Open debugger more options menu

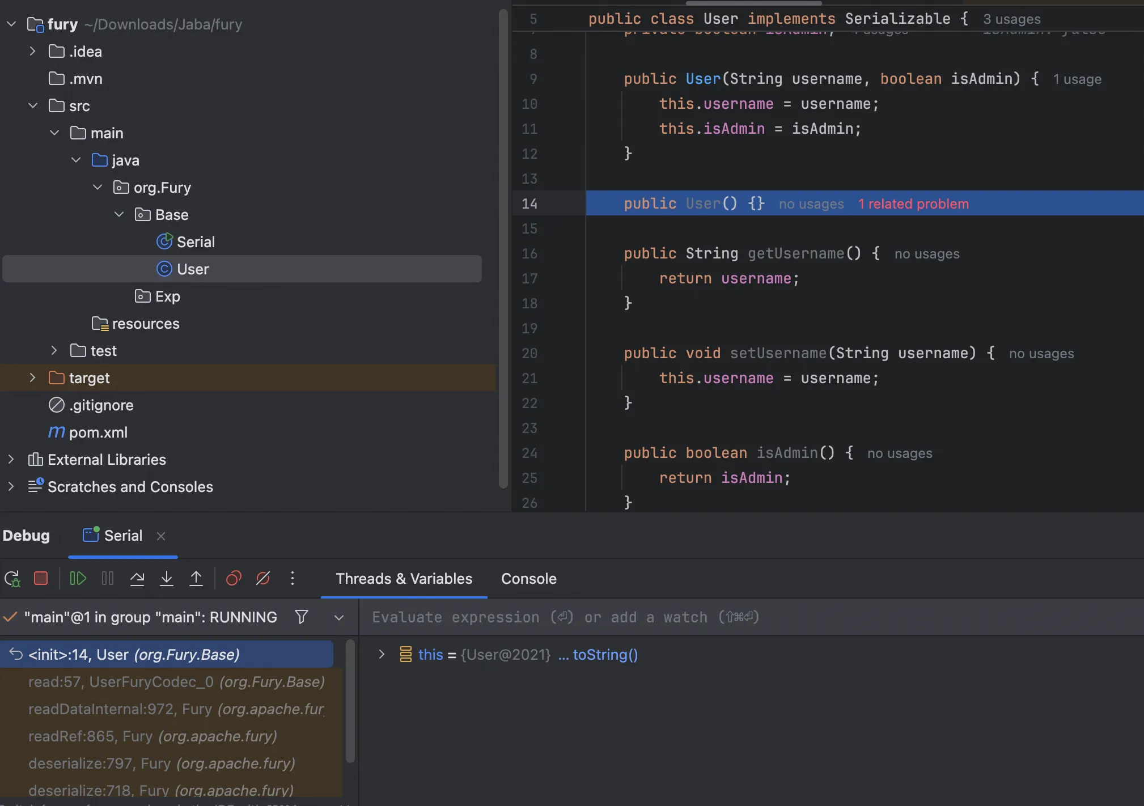[x=293, y=579]
